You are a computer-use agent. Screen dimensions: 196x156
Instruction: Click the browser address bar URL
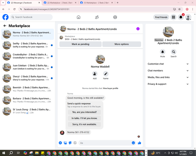pyautogui.click(x=47, y=9)
